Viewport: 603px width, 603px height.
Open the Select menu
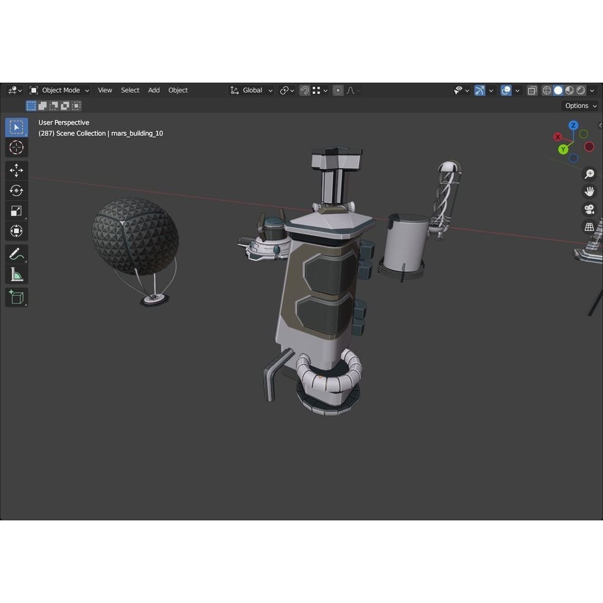(x=130, y=90)
